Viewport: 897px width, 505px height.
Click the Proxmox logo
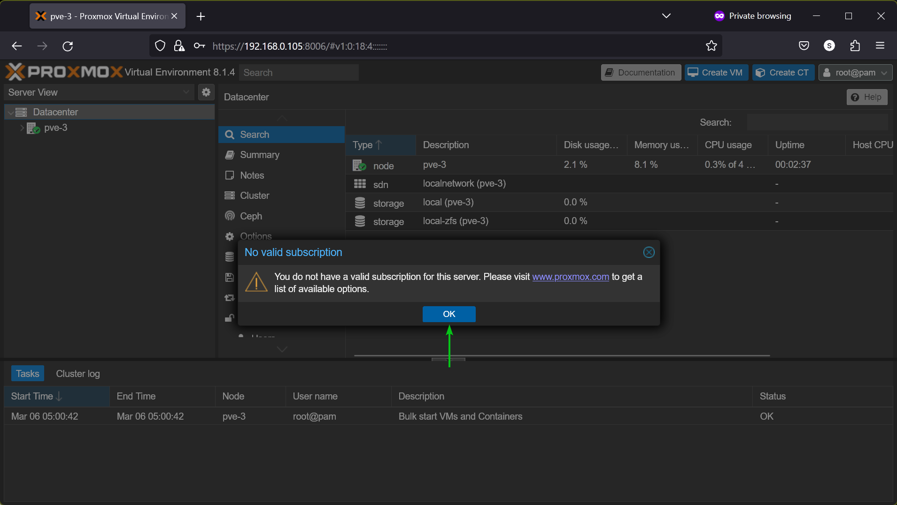(64, 72)
